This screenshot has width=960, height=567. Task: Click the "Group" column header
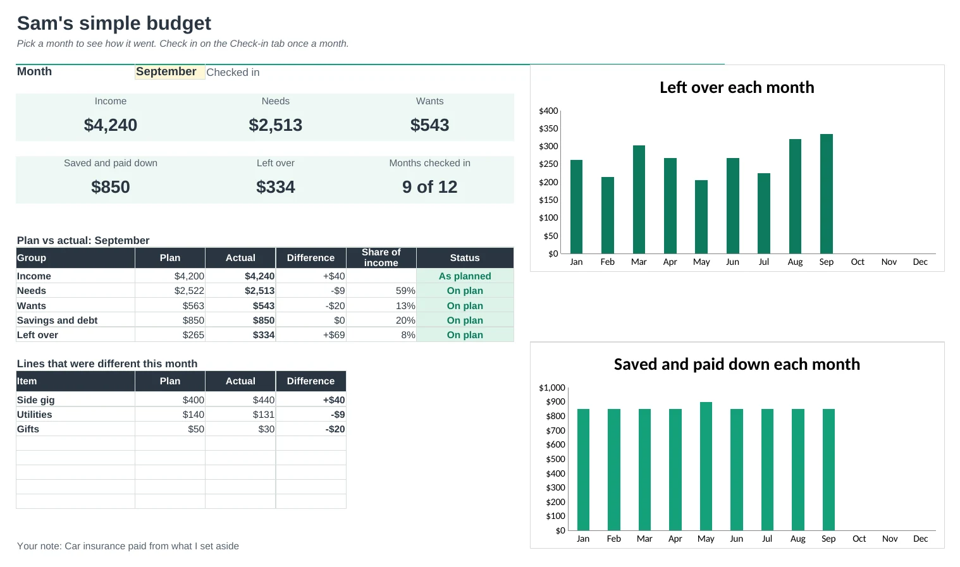pos(75,258)
